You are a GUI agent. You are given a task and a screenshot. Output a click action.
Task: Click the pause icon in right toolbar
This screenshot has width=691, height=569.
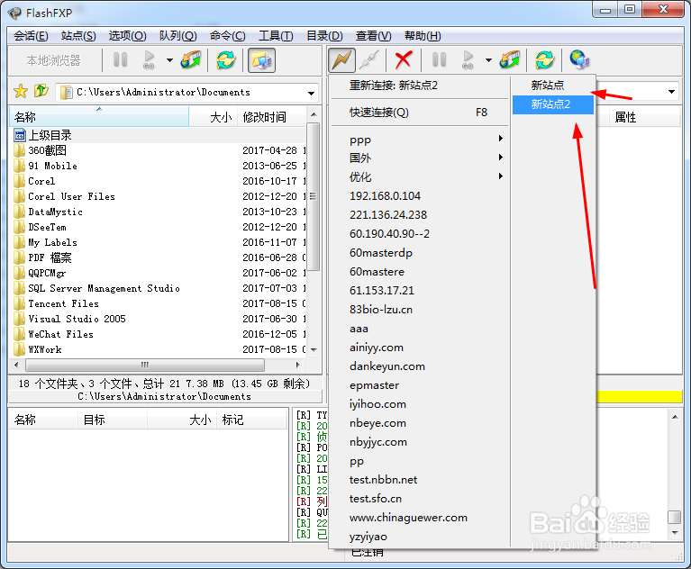[x=439, y=60]
